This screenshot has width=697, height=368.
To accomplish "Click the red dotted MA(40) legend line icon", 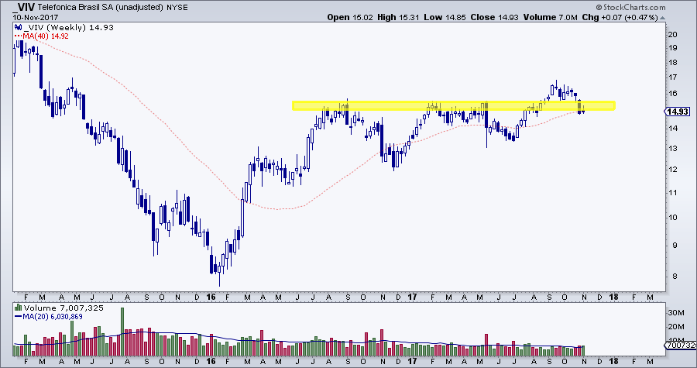I will pyautogui.click(x=18, y=36).
